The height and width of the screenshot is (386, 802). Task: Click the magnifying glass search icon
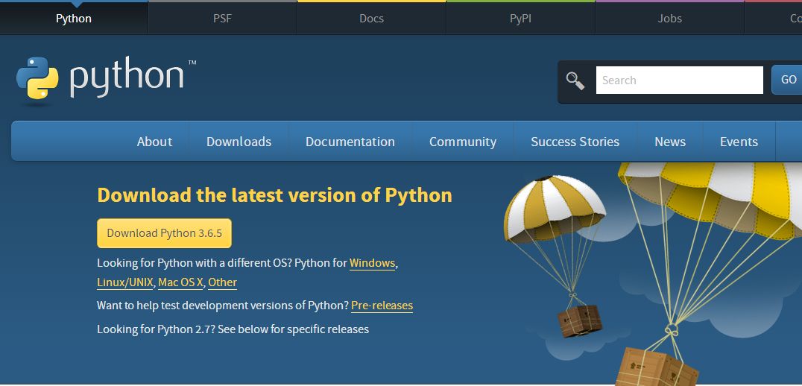(575, 80)
